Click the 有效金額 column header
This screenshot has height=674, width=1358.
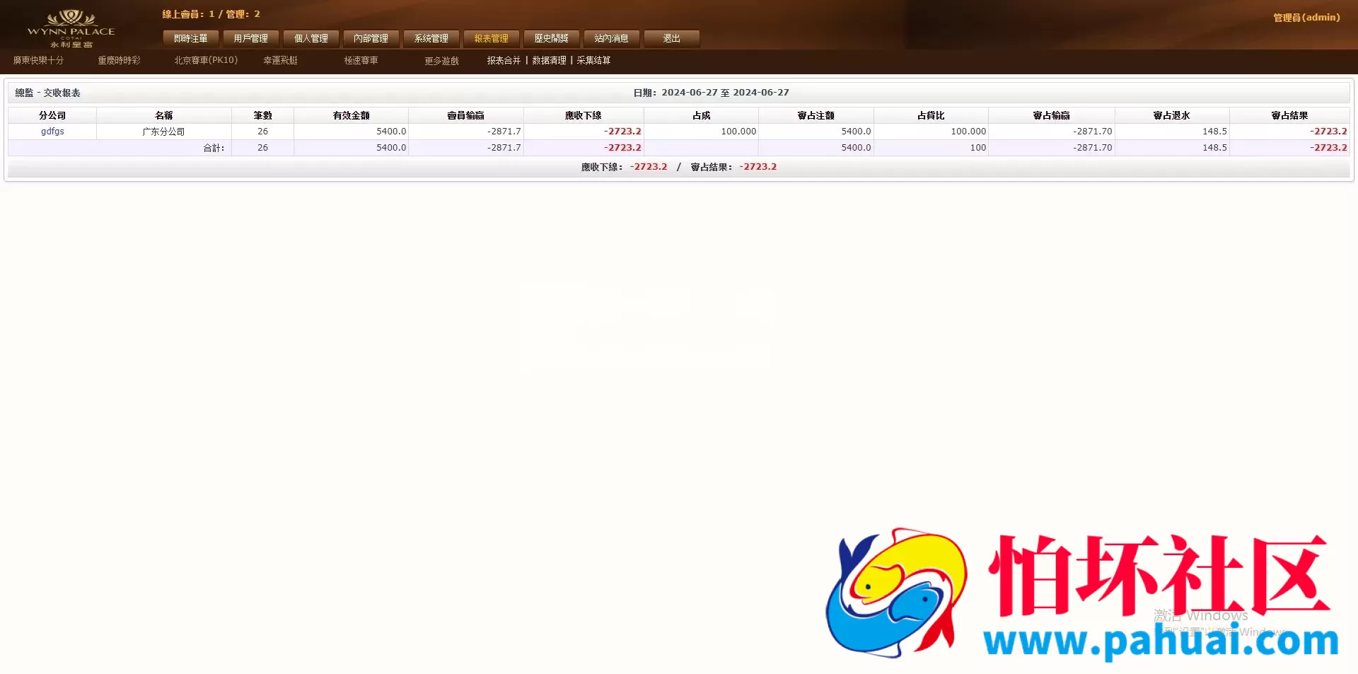pyautogui.click(x=351, y=115)
